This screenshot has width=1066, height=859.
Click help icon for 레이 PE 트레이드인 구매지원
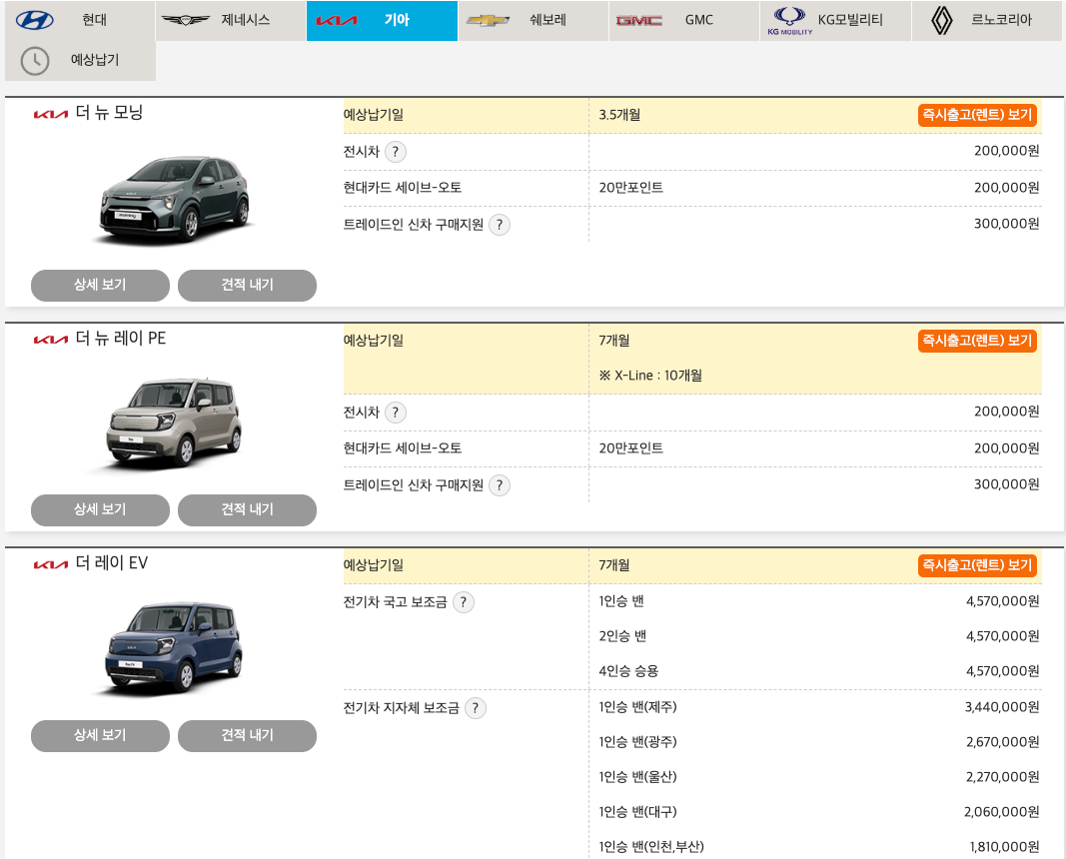coord(500,484)
